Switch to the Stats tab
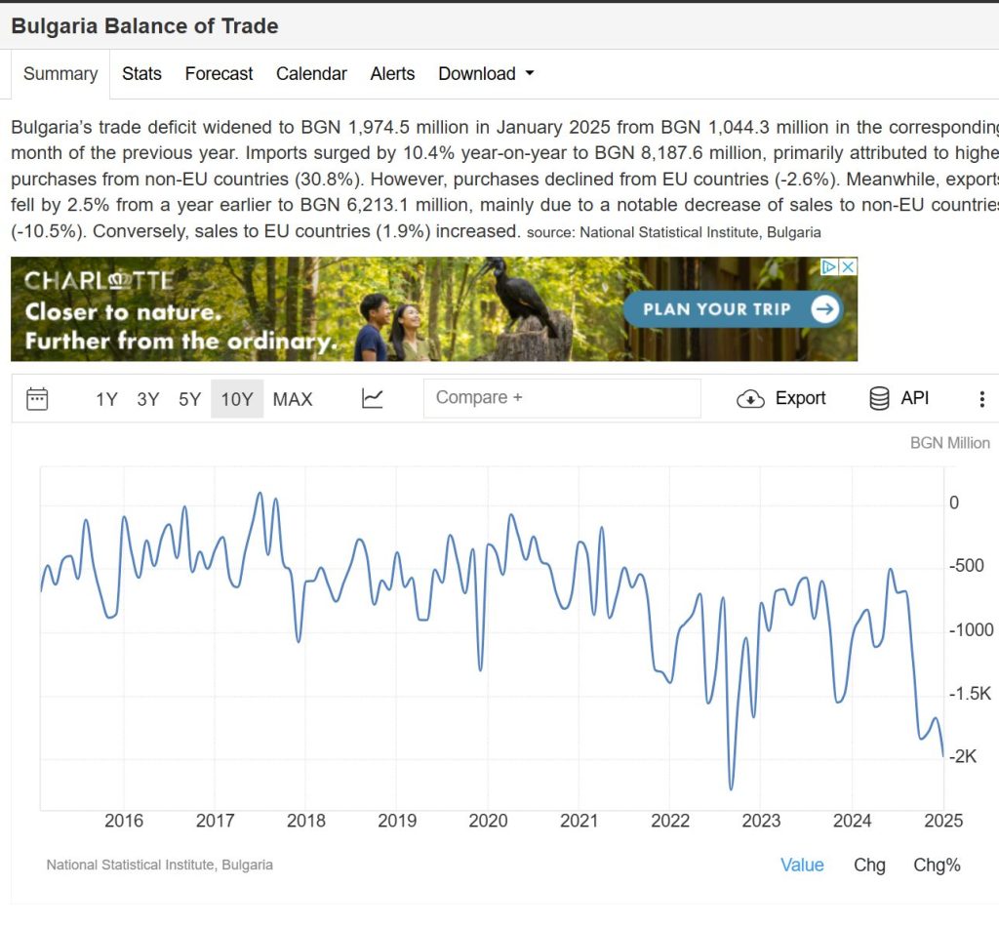Image resolution: width=999 pixels, height=927 pixels. [x=141, y=74]
